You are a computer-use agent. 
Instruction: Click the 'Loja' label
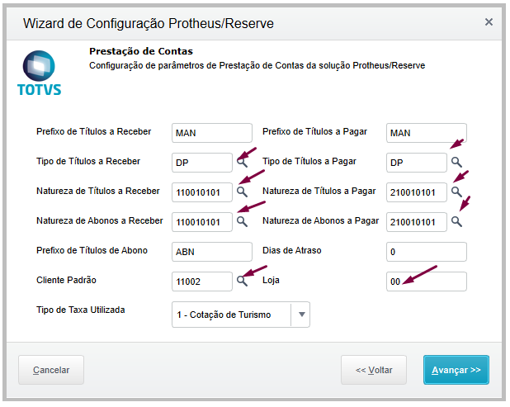tap(271, 280)
